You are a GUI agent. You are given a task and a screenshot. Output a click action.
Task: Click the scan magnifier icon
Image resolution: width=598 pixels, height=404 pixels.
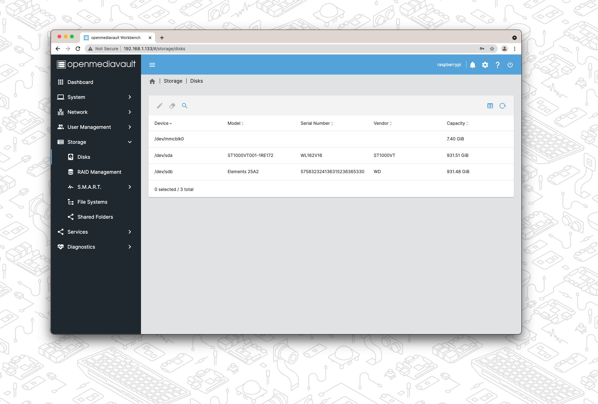(184, 106)
